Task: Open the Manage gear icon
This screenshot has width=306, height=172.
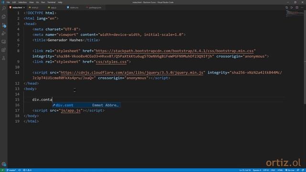Action: 4,164
